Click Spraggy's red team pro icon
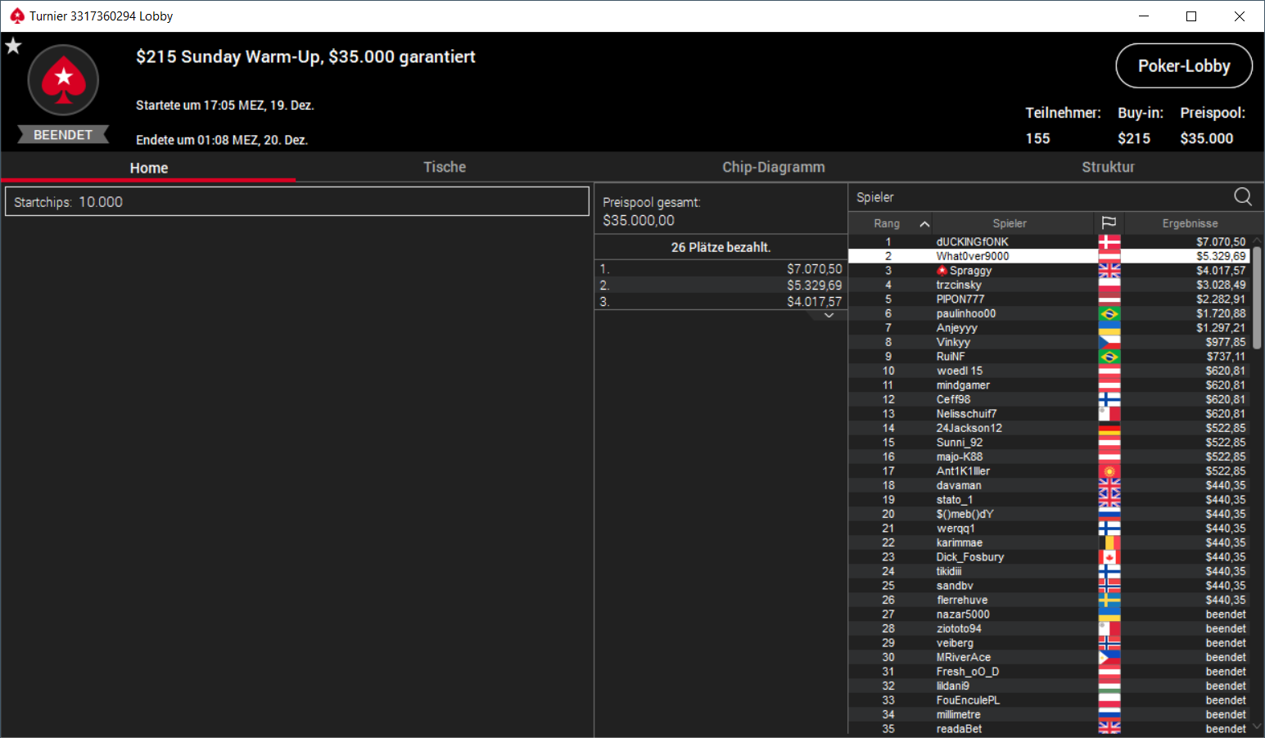The image size is (1265, 738). [942, 271]
